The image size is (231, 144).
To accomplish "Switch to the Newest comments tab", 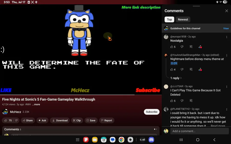I will pyautogui.click(x=183, y=19).
